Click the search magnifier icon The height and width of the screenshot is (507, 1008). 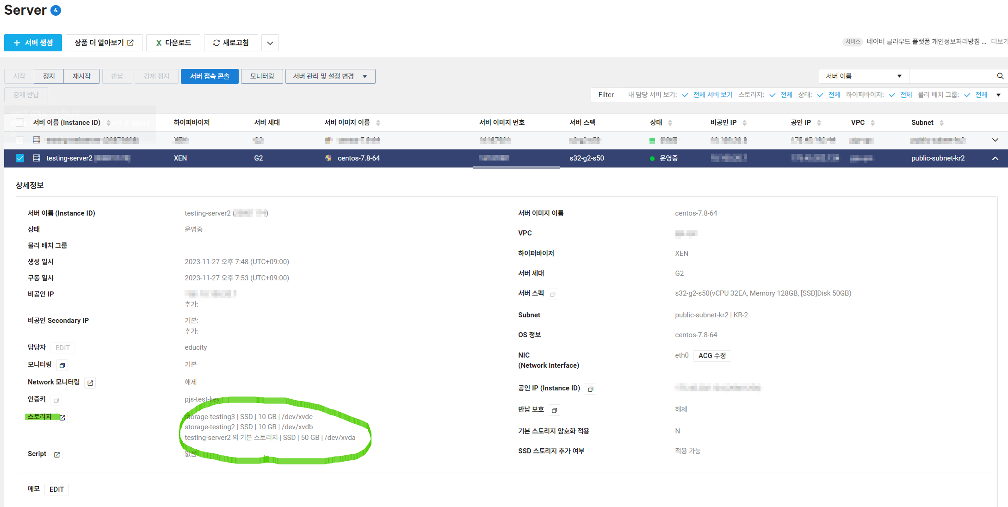pyautogui.click(x=1000, y=76)
